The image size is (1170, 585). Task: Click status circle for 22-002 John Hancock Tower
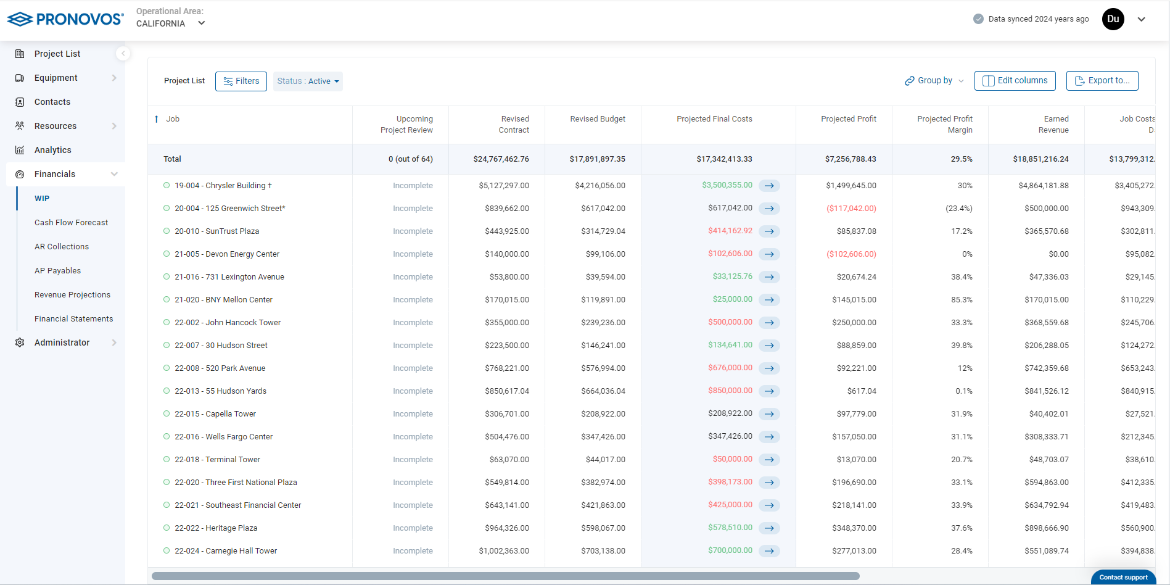coord(167,322)
